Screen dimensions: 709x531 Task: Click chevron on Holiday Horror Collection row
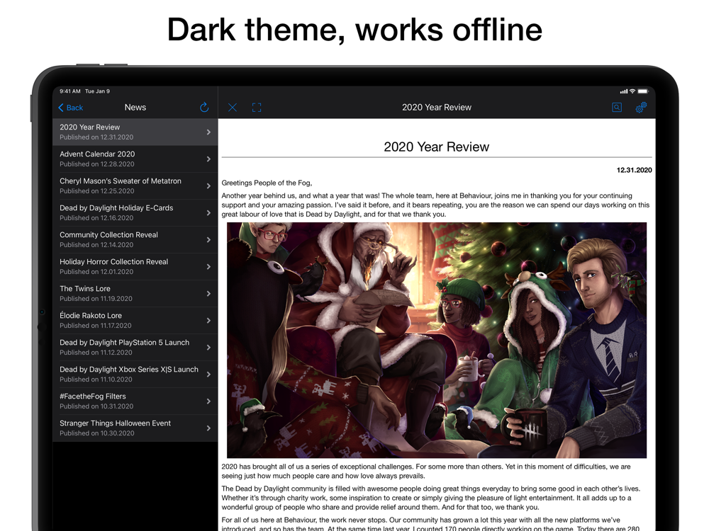coord(208,267)
